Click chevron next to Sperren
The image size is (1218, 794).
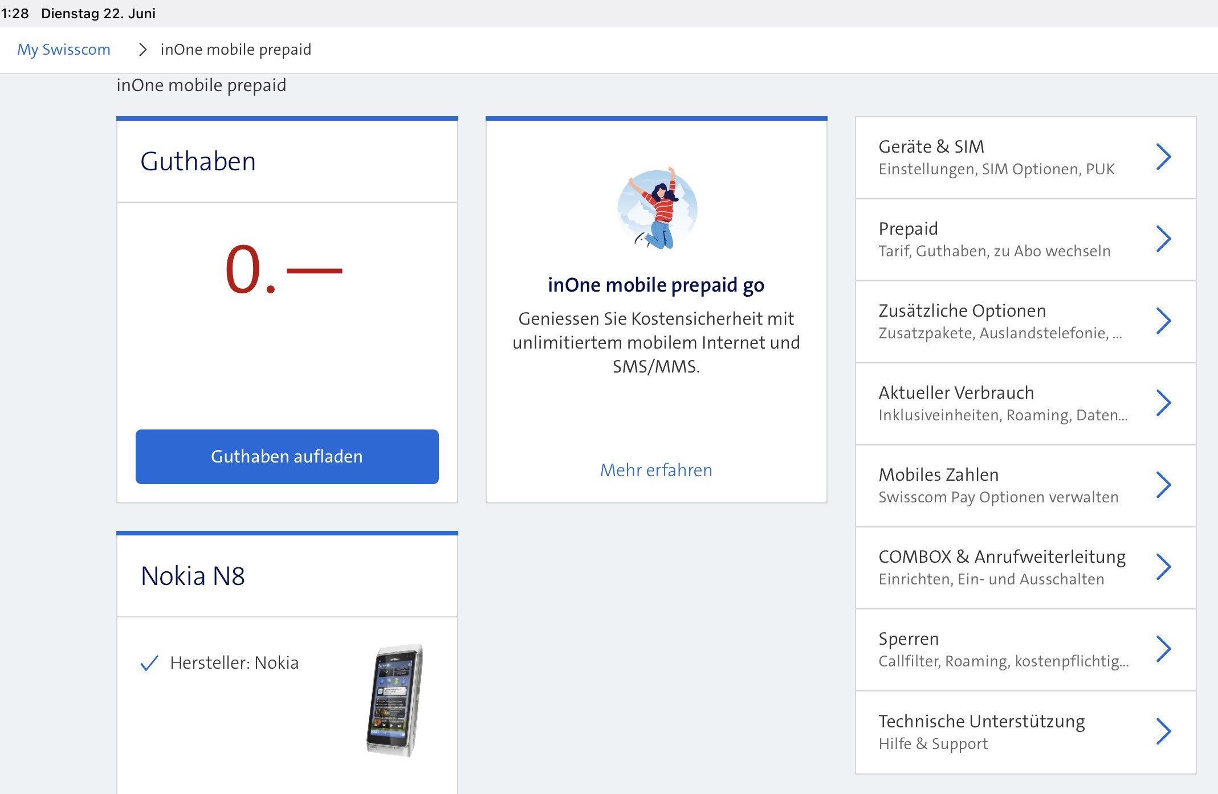pos(1163,649)
